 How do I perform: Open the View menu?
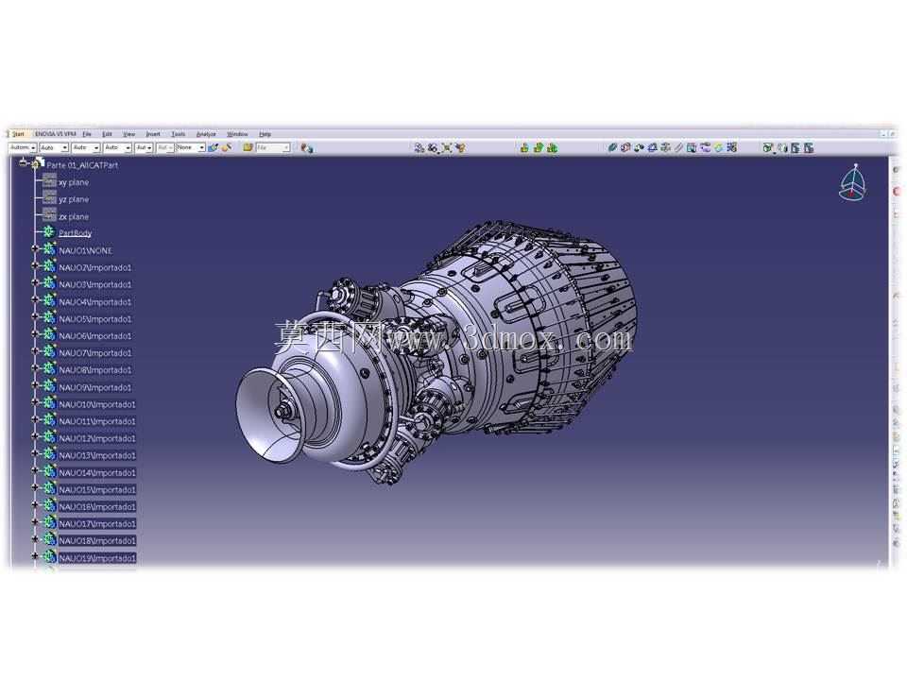129,134
